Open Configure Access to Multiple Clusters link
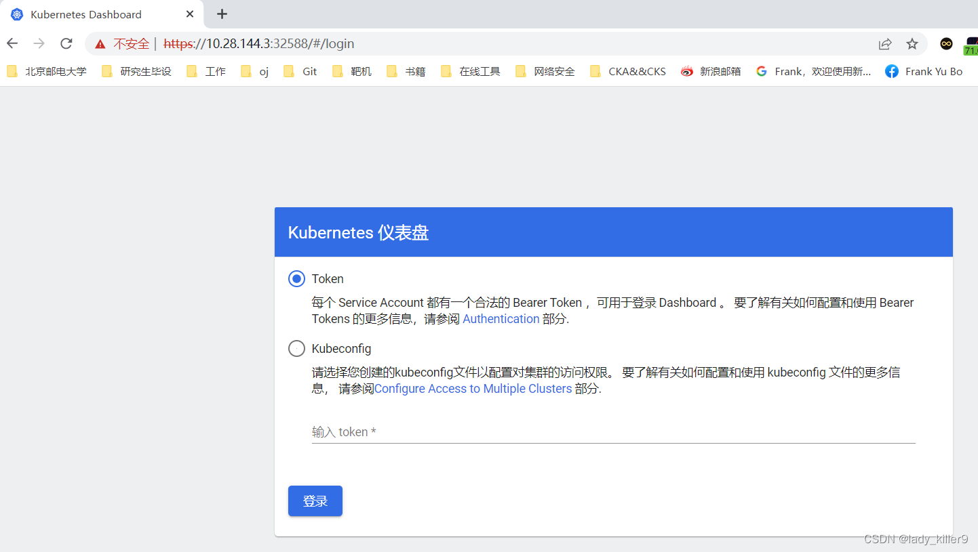This screenshot has width=978, height=552. click(473, 389)
